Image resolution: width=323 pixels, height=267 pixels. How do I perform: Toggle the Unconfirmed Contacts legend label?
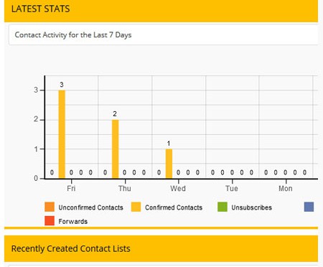click(x=91, y=207)
